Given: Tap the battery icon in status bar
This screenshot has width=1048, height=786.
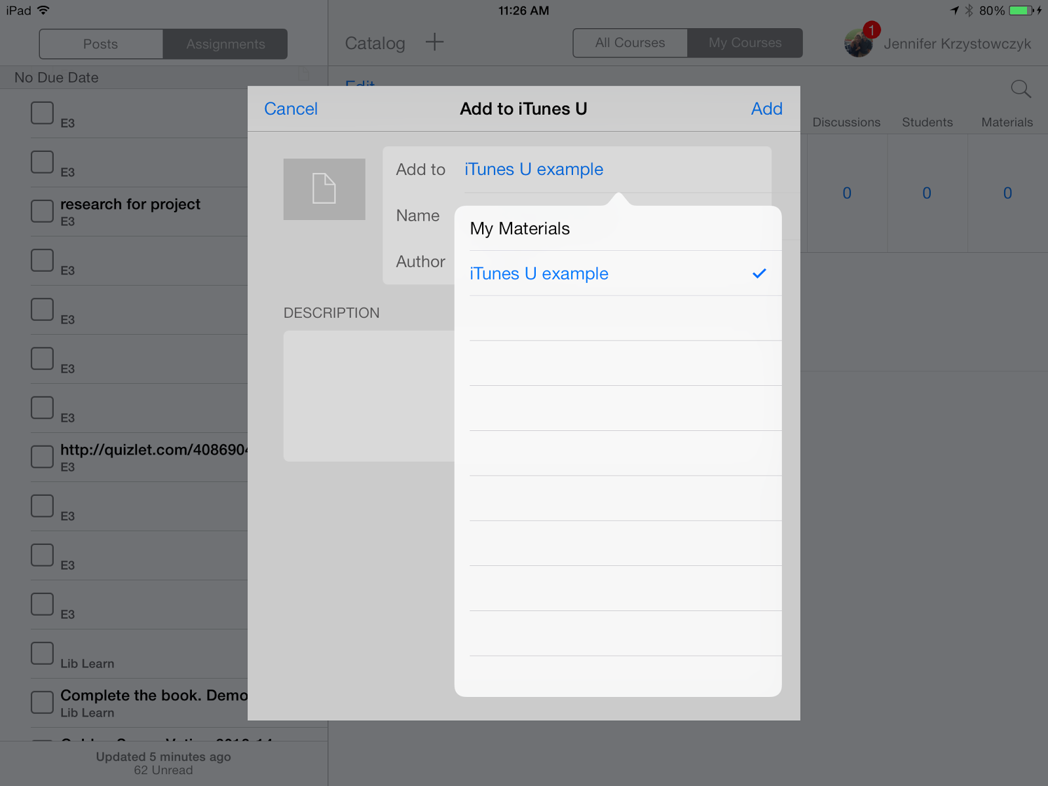Looking at the screenshot, I should (1021, 10).
